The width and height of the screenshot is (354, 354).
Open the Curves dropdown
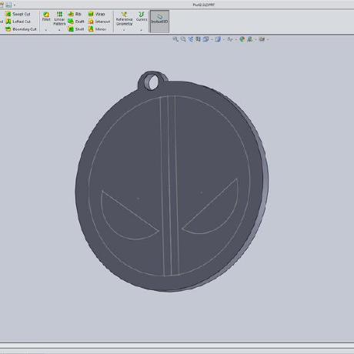click(x=142, y=30)
